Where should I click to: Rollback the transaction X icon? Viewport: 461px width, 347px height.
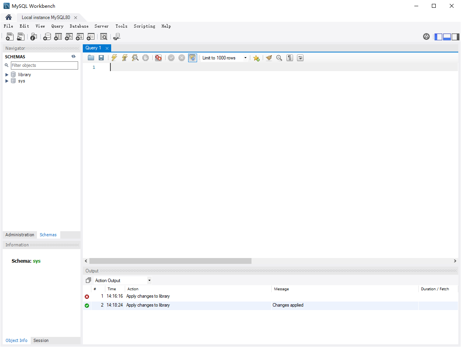click(182, 58)
